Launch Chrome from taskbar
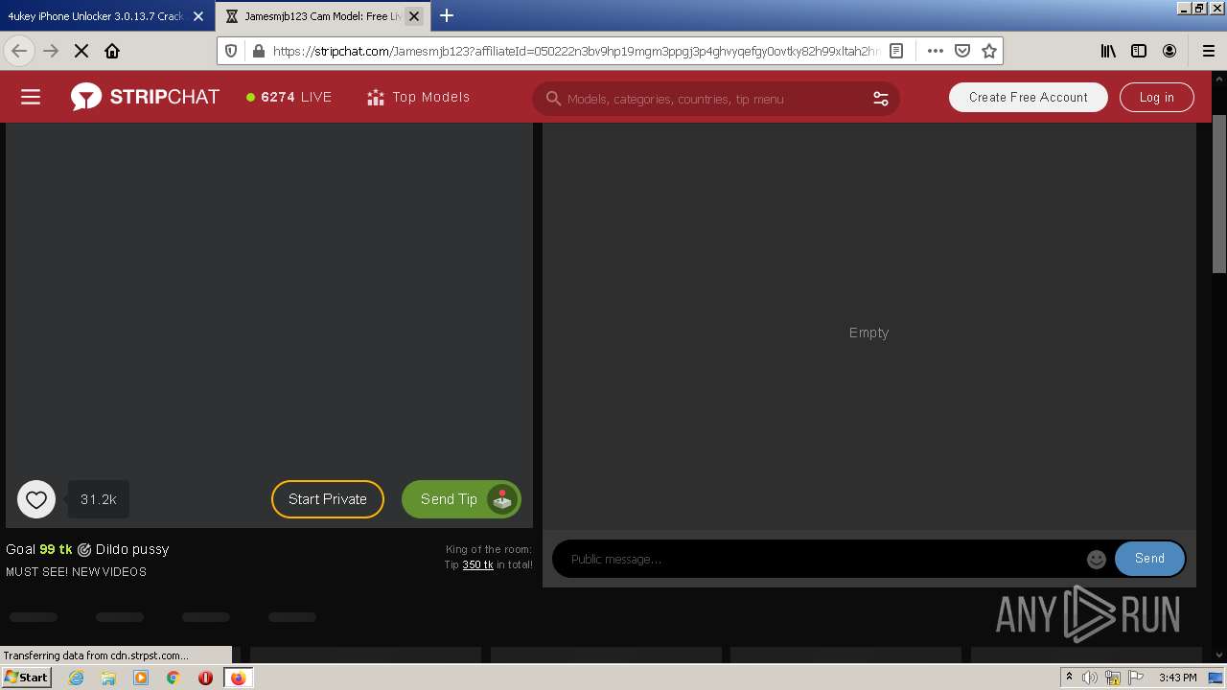Image resolution: width=1227 pixels, height=690 pixels. point(173,678)
